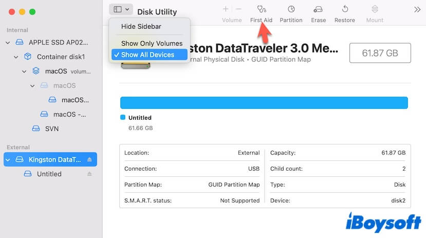Select the Untitled volume under Kingston
426x238 pixels.
(49, 174)
